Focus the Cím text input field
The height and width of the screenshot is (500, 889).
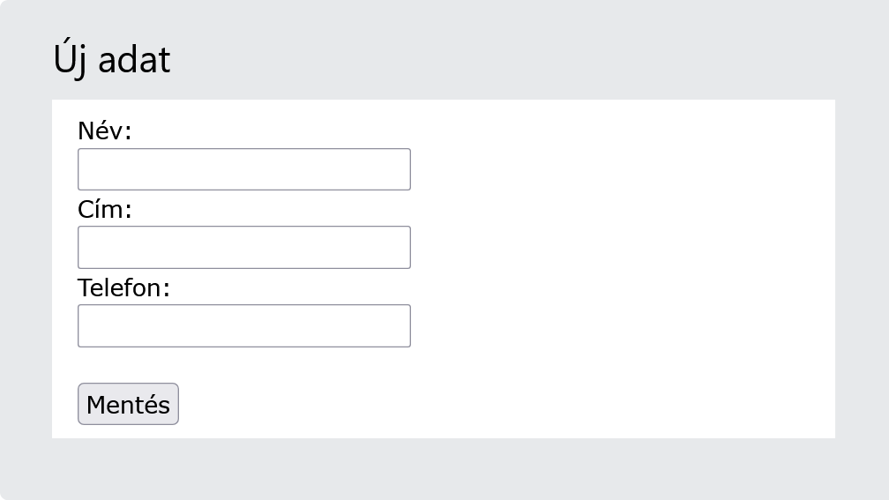click(x=243, y=247)
